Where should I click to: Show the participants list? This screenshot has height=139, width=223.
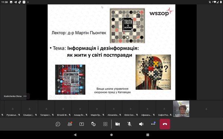pyautogui.click(x=70, y=124)
